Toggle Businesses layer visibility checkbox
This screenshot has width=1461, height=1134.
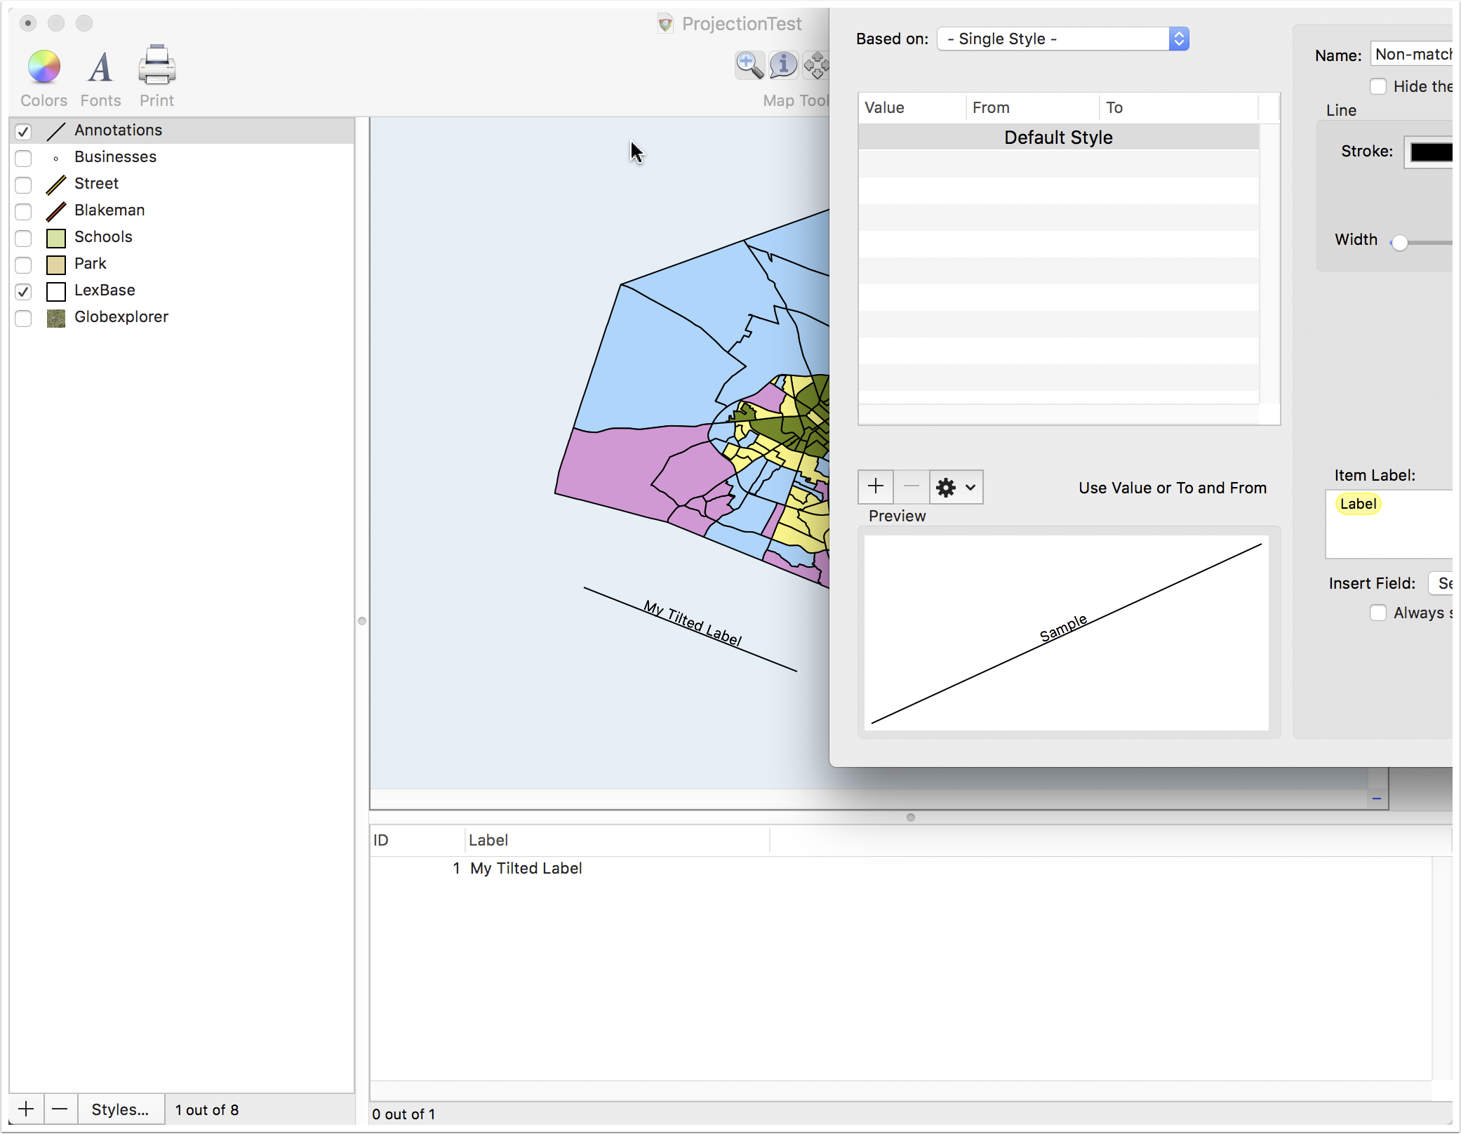[23, 158]
